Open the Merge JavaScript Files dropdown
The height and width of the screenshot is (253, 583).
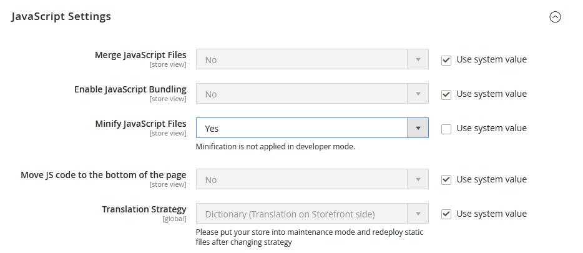312,60
